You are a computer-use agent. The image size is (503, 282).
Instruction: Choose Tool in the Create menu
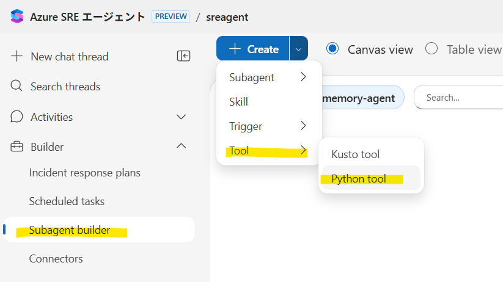pyautogui.click(x=269, y=150)
